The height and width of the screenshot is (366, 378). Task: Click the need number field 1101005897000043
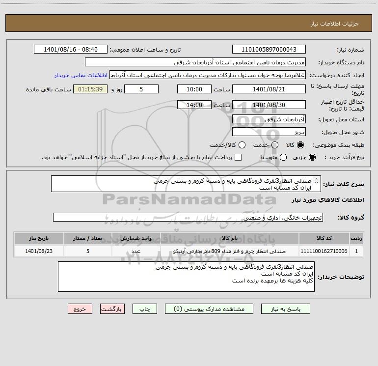point(269,50)
